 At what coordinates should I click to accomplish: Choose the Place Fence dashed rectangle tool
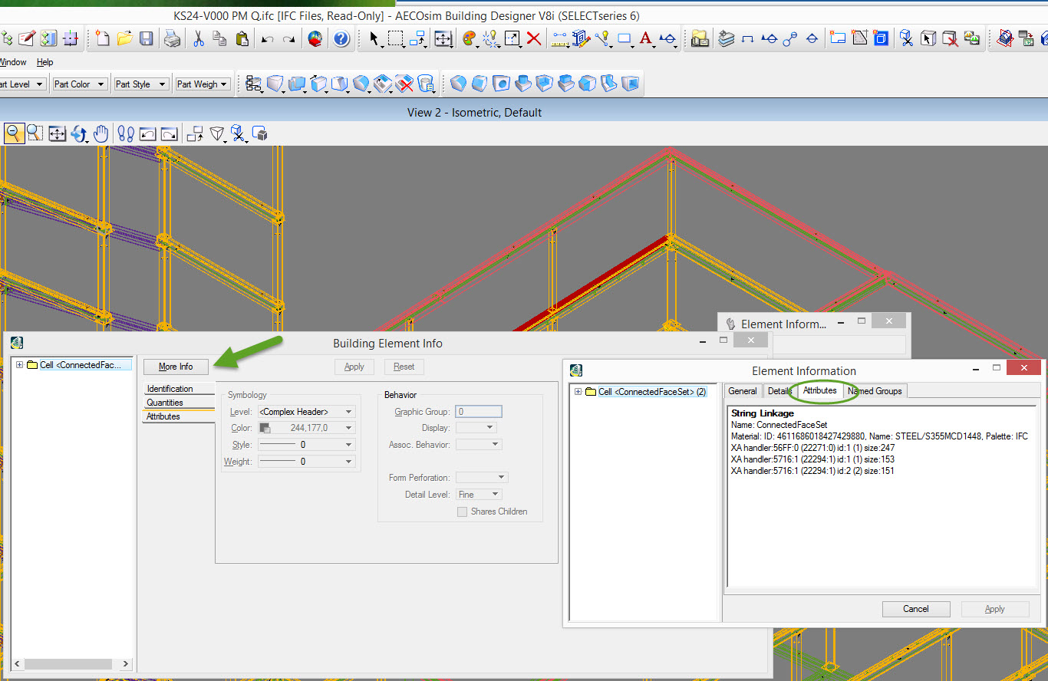[x=396, y=38]
